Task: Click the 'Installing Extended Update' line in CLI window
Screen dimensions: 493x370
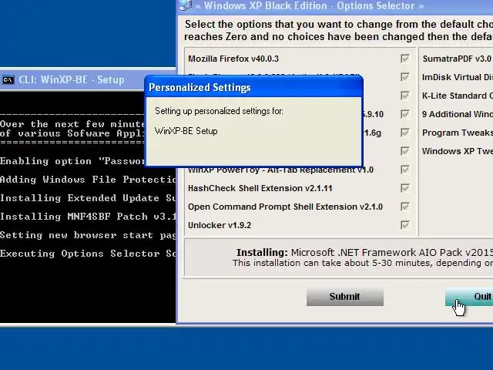Action: click(x=88, y=198)
